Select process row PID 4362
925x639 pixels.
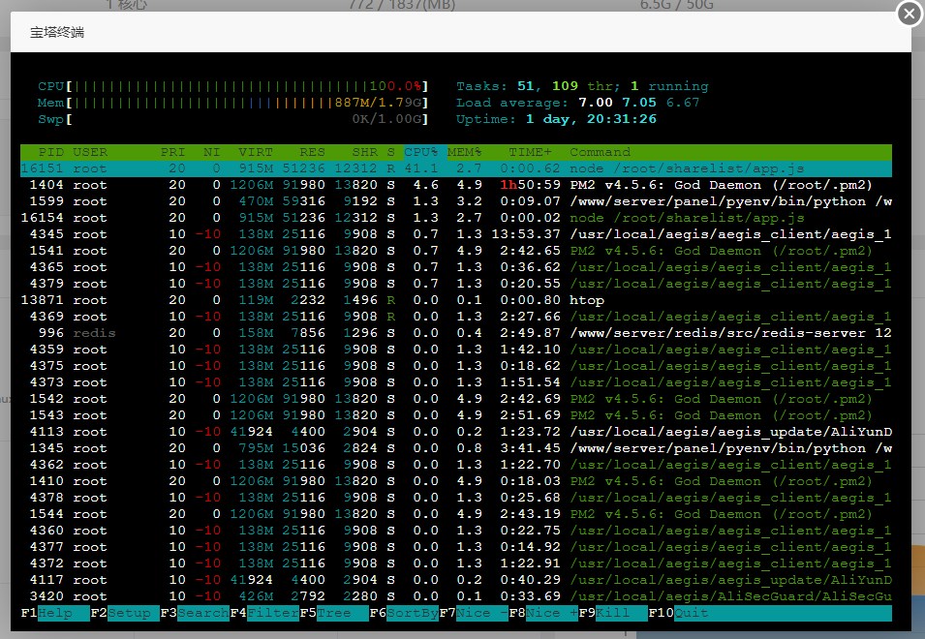click(456, 465)
